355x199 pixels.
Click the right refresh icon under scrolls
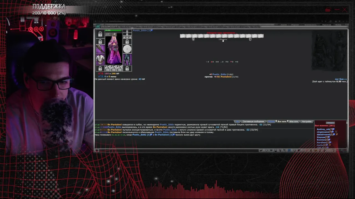point(250,39)
